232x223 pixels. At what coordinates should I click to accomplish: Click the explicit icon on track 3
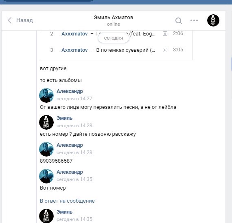(165, 50)
